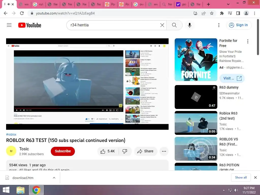Open more actions menu under video
Screen dimensions: 260x195
click(164, 151)
